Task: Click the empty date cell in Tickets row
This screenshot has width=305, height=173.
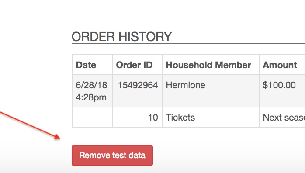Action: coord(92,117)
